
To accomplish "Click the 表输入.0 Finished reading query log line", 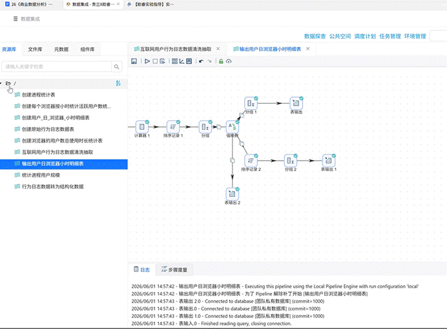I will point(211,323).
